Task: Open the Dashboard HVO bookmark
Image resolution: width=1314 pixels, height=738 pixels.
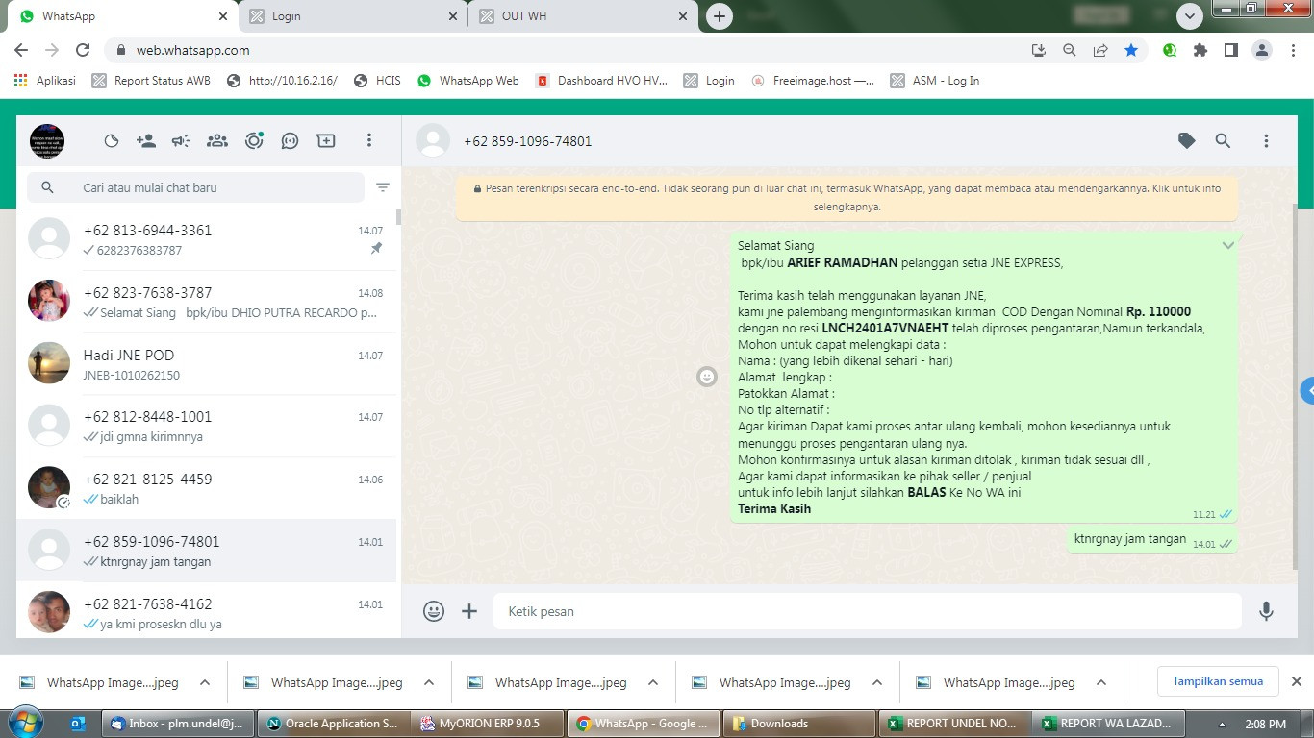Action: pos(602,81)
